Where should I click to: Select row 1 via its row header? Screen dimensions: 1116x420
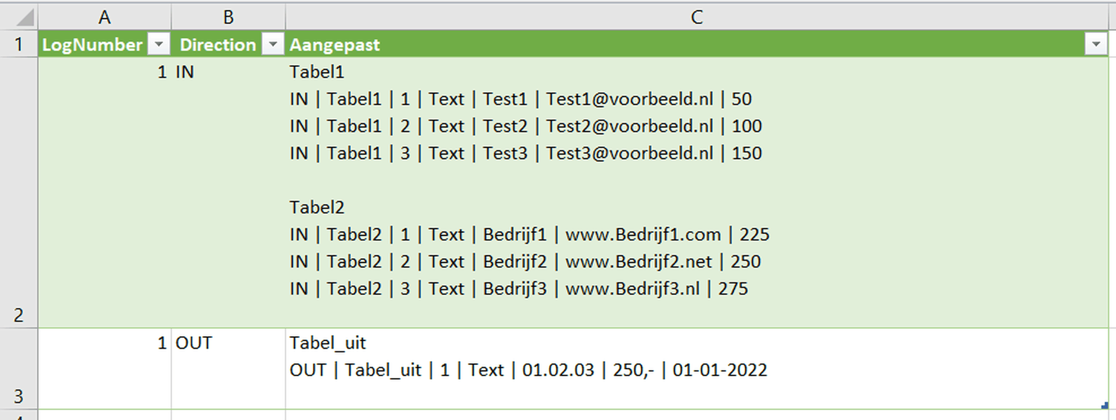click(x=18, y=44)
